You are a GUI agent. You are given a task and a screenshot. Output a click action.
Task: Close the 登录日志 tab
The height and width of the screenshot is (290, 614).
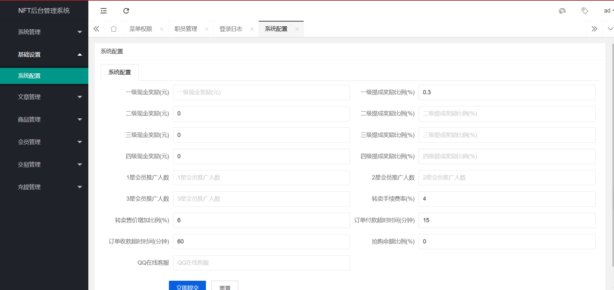[251, 29]
